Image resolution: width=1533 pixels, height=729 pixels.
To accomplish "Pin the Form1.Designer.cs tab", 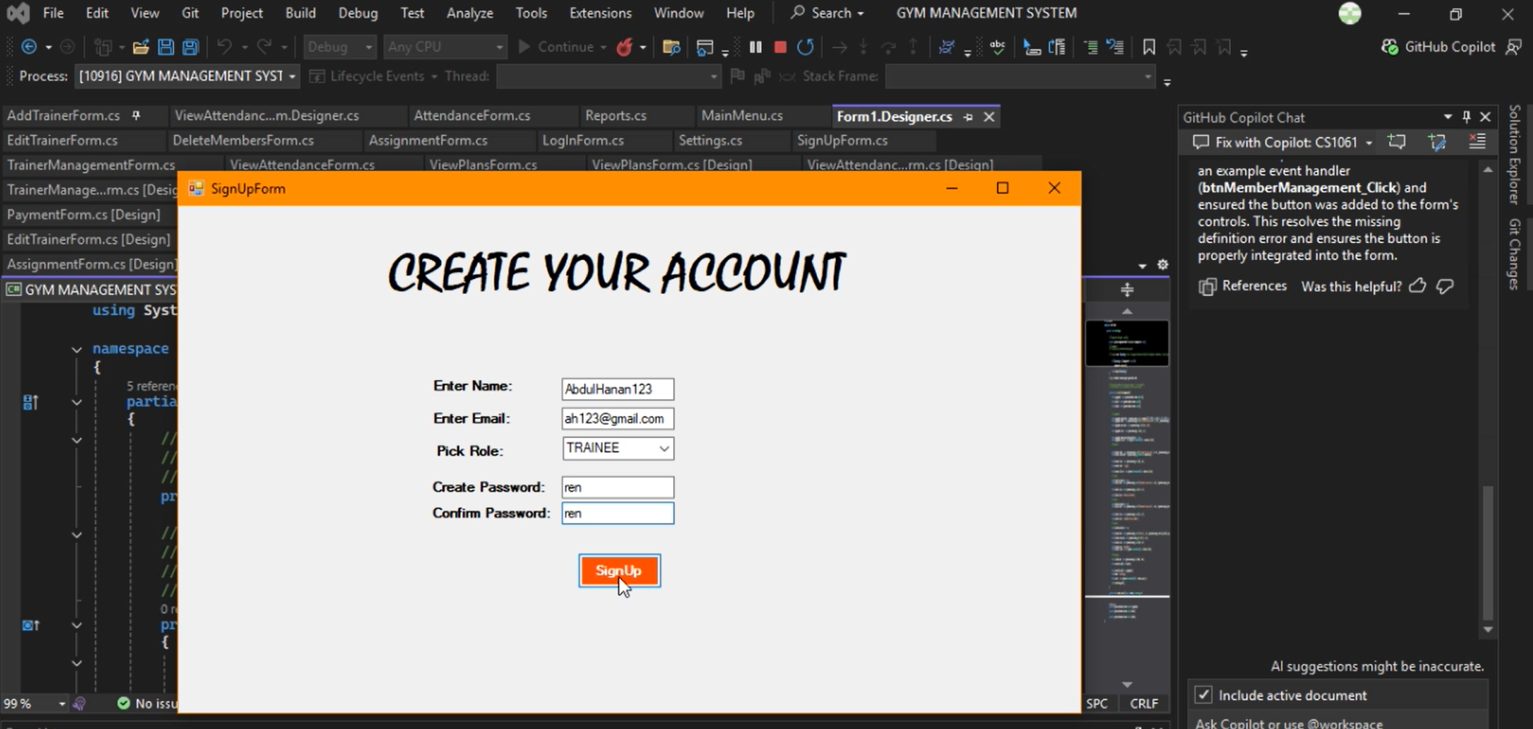I will tap(968, 117).
